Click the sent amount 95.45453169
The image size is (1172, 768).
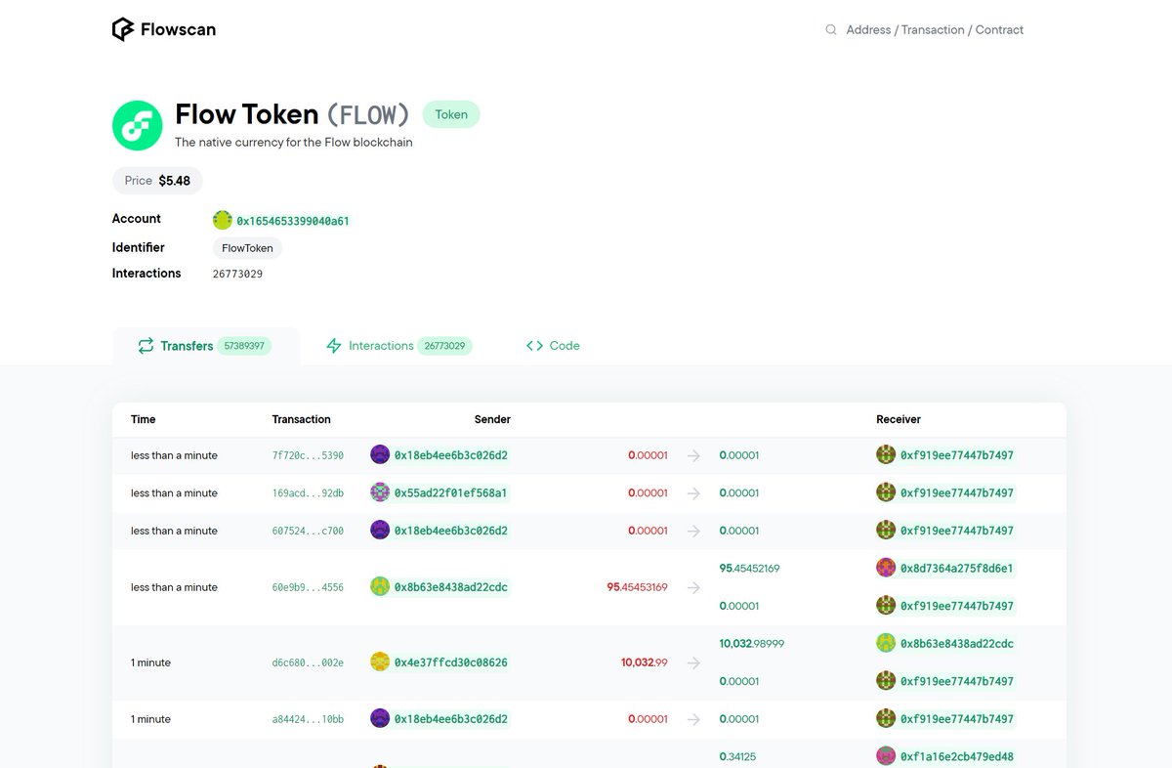(x=637, y=587)
